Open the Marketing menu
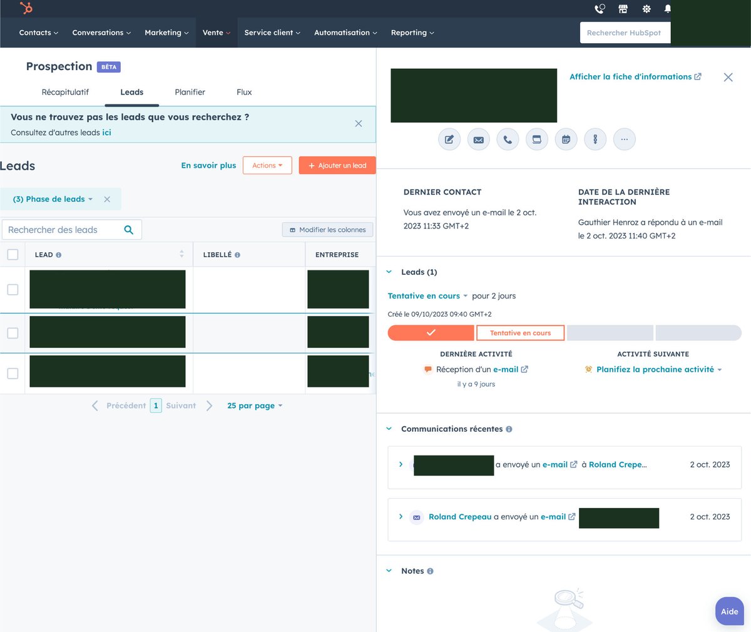The width and height of the screenshot is (751, 632). (166, 33)
